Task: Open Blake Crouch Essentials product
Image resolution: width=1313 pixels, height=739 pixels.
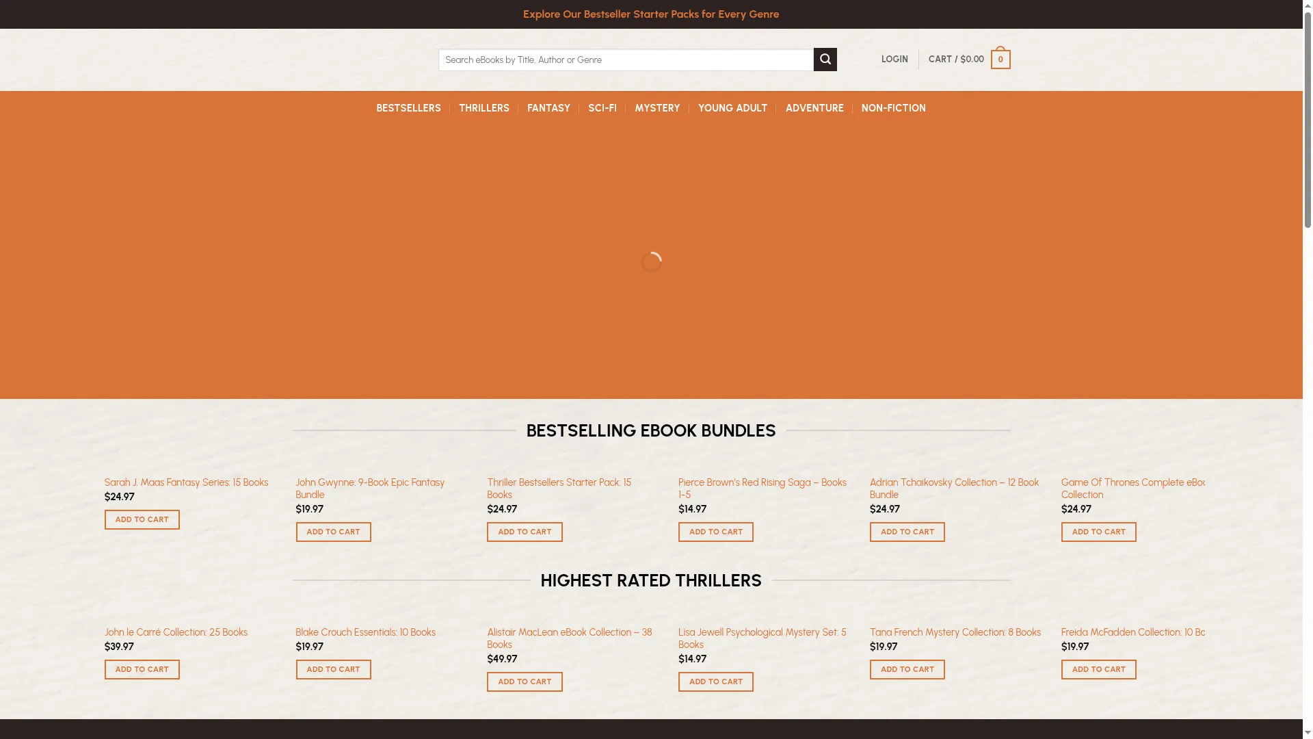Action: point(365,632)
